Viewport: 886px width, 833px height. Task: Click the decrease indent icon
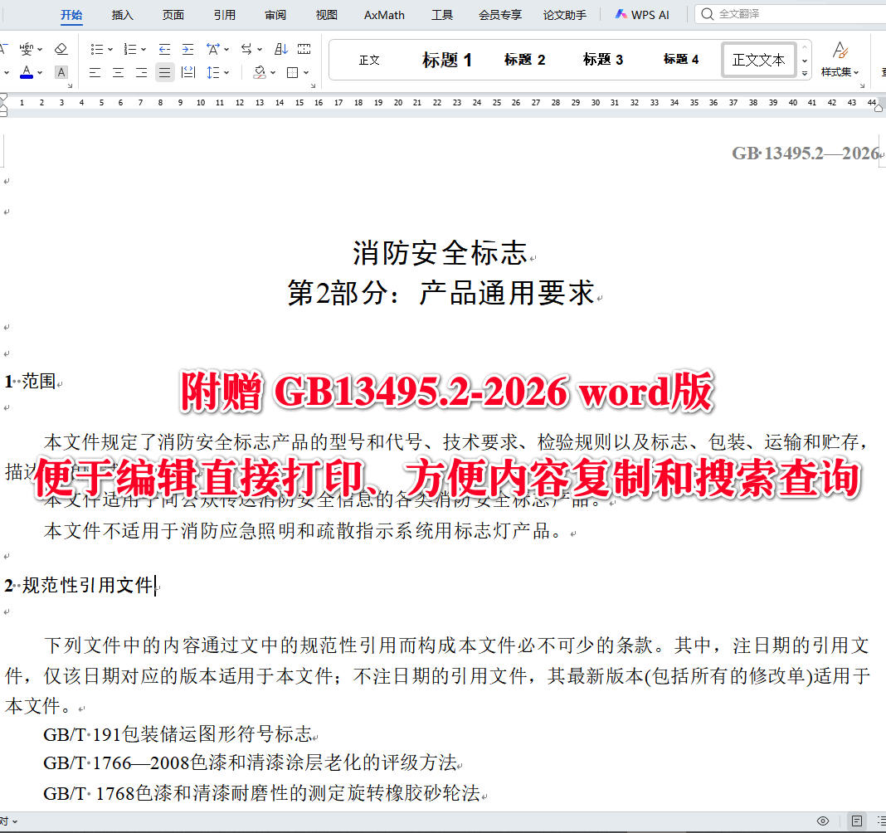[x=164, y=49]
